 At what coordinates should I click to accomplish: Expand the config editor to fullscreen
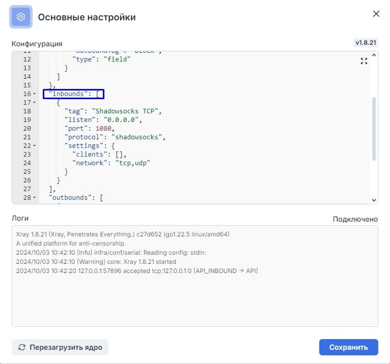[364, 61]
